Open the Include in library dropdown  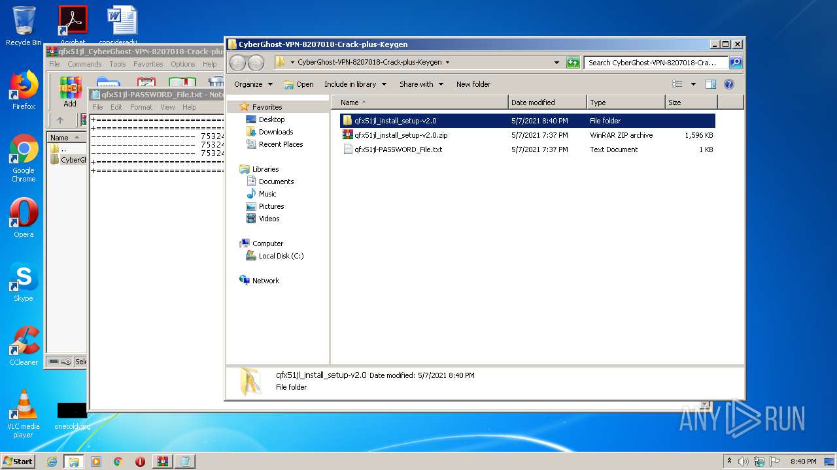tap(355, 84)
